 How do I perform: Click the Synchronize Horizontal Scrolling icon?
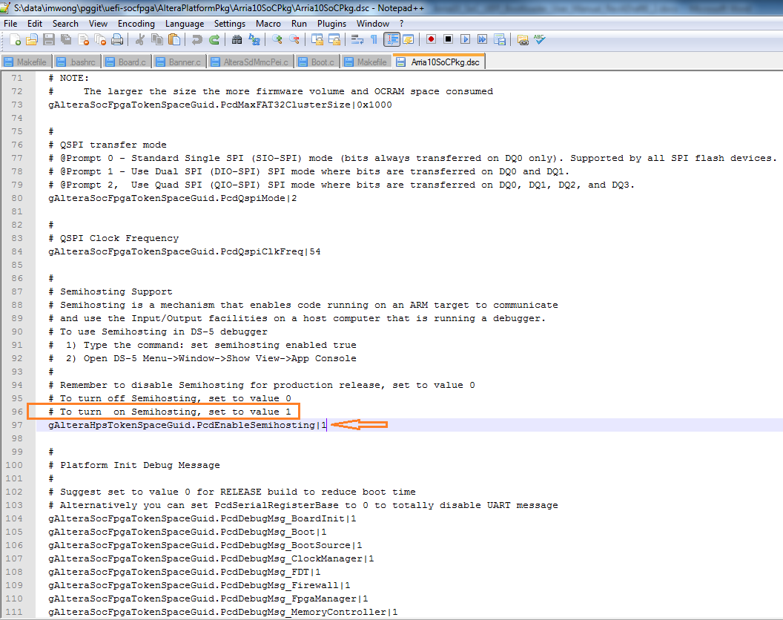(x=334, y=39)
